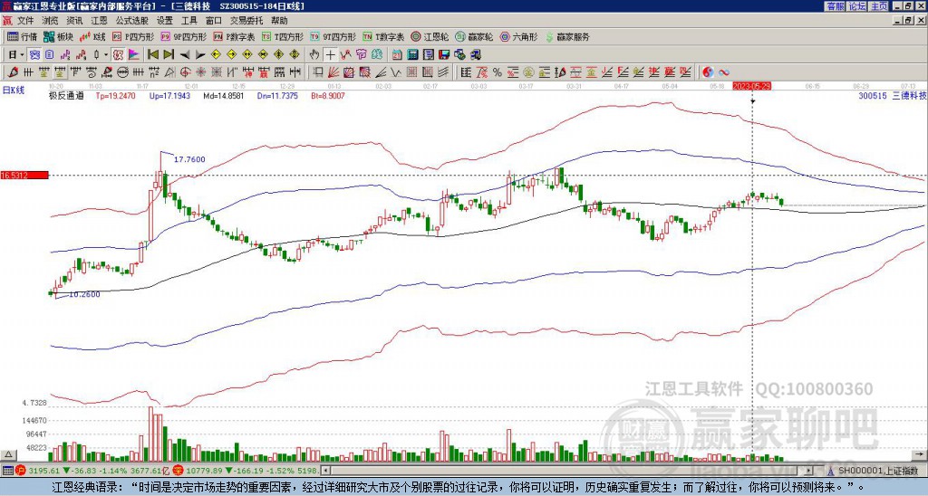Click the up-triangle button at volume pane left
This screenshot has height=496, width=928.
tap(8, 454)
